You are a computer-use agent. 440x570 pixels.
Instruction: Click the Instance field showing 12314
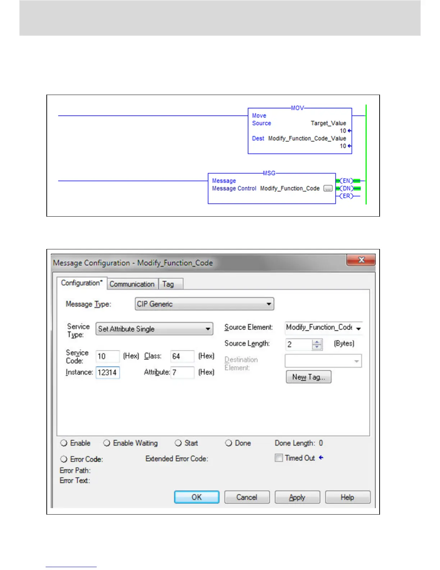[107, 372]
